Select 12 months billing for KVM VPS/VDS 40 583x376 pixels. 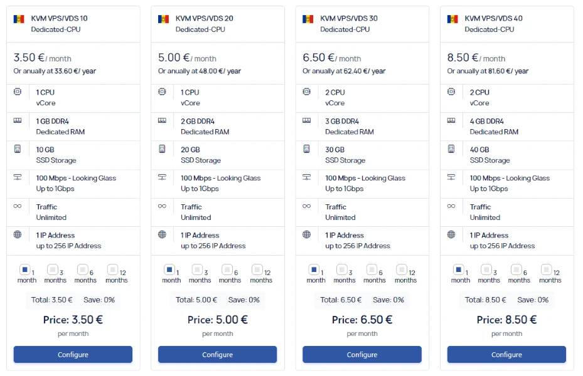pos(546,270)
